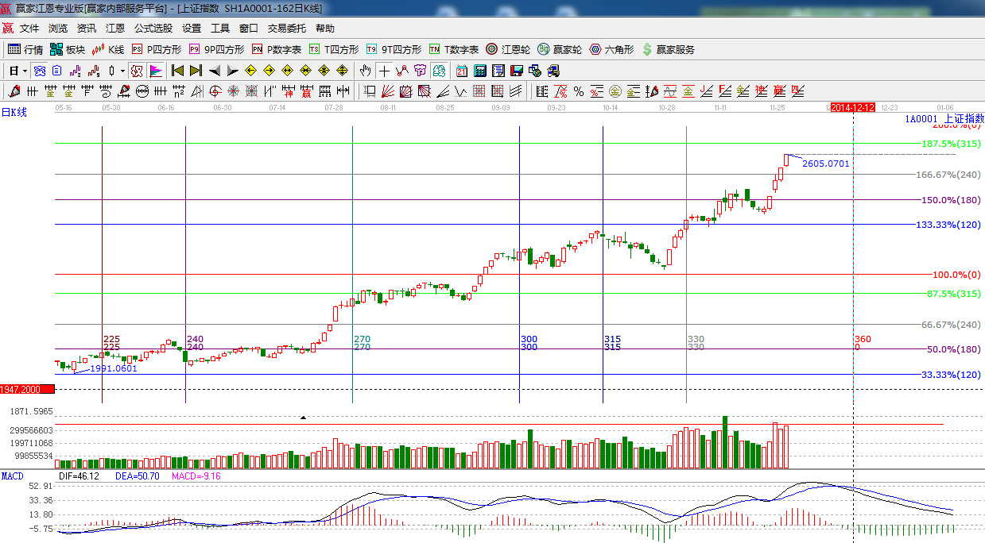Screen dimensions: 985x543
Task: Expand the 日 period dropdown arrow
Action: click(25, 71)
